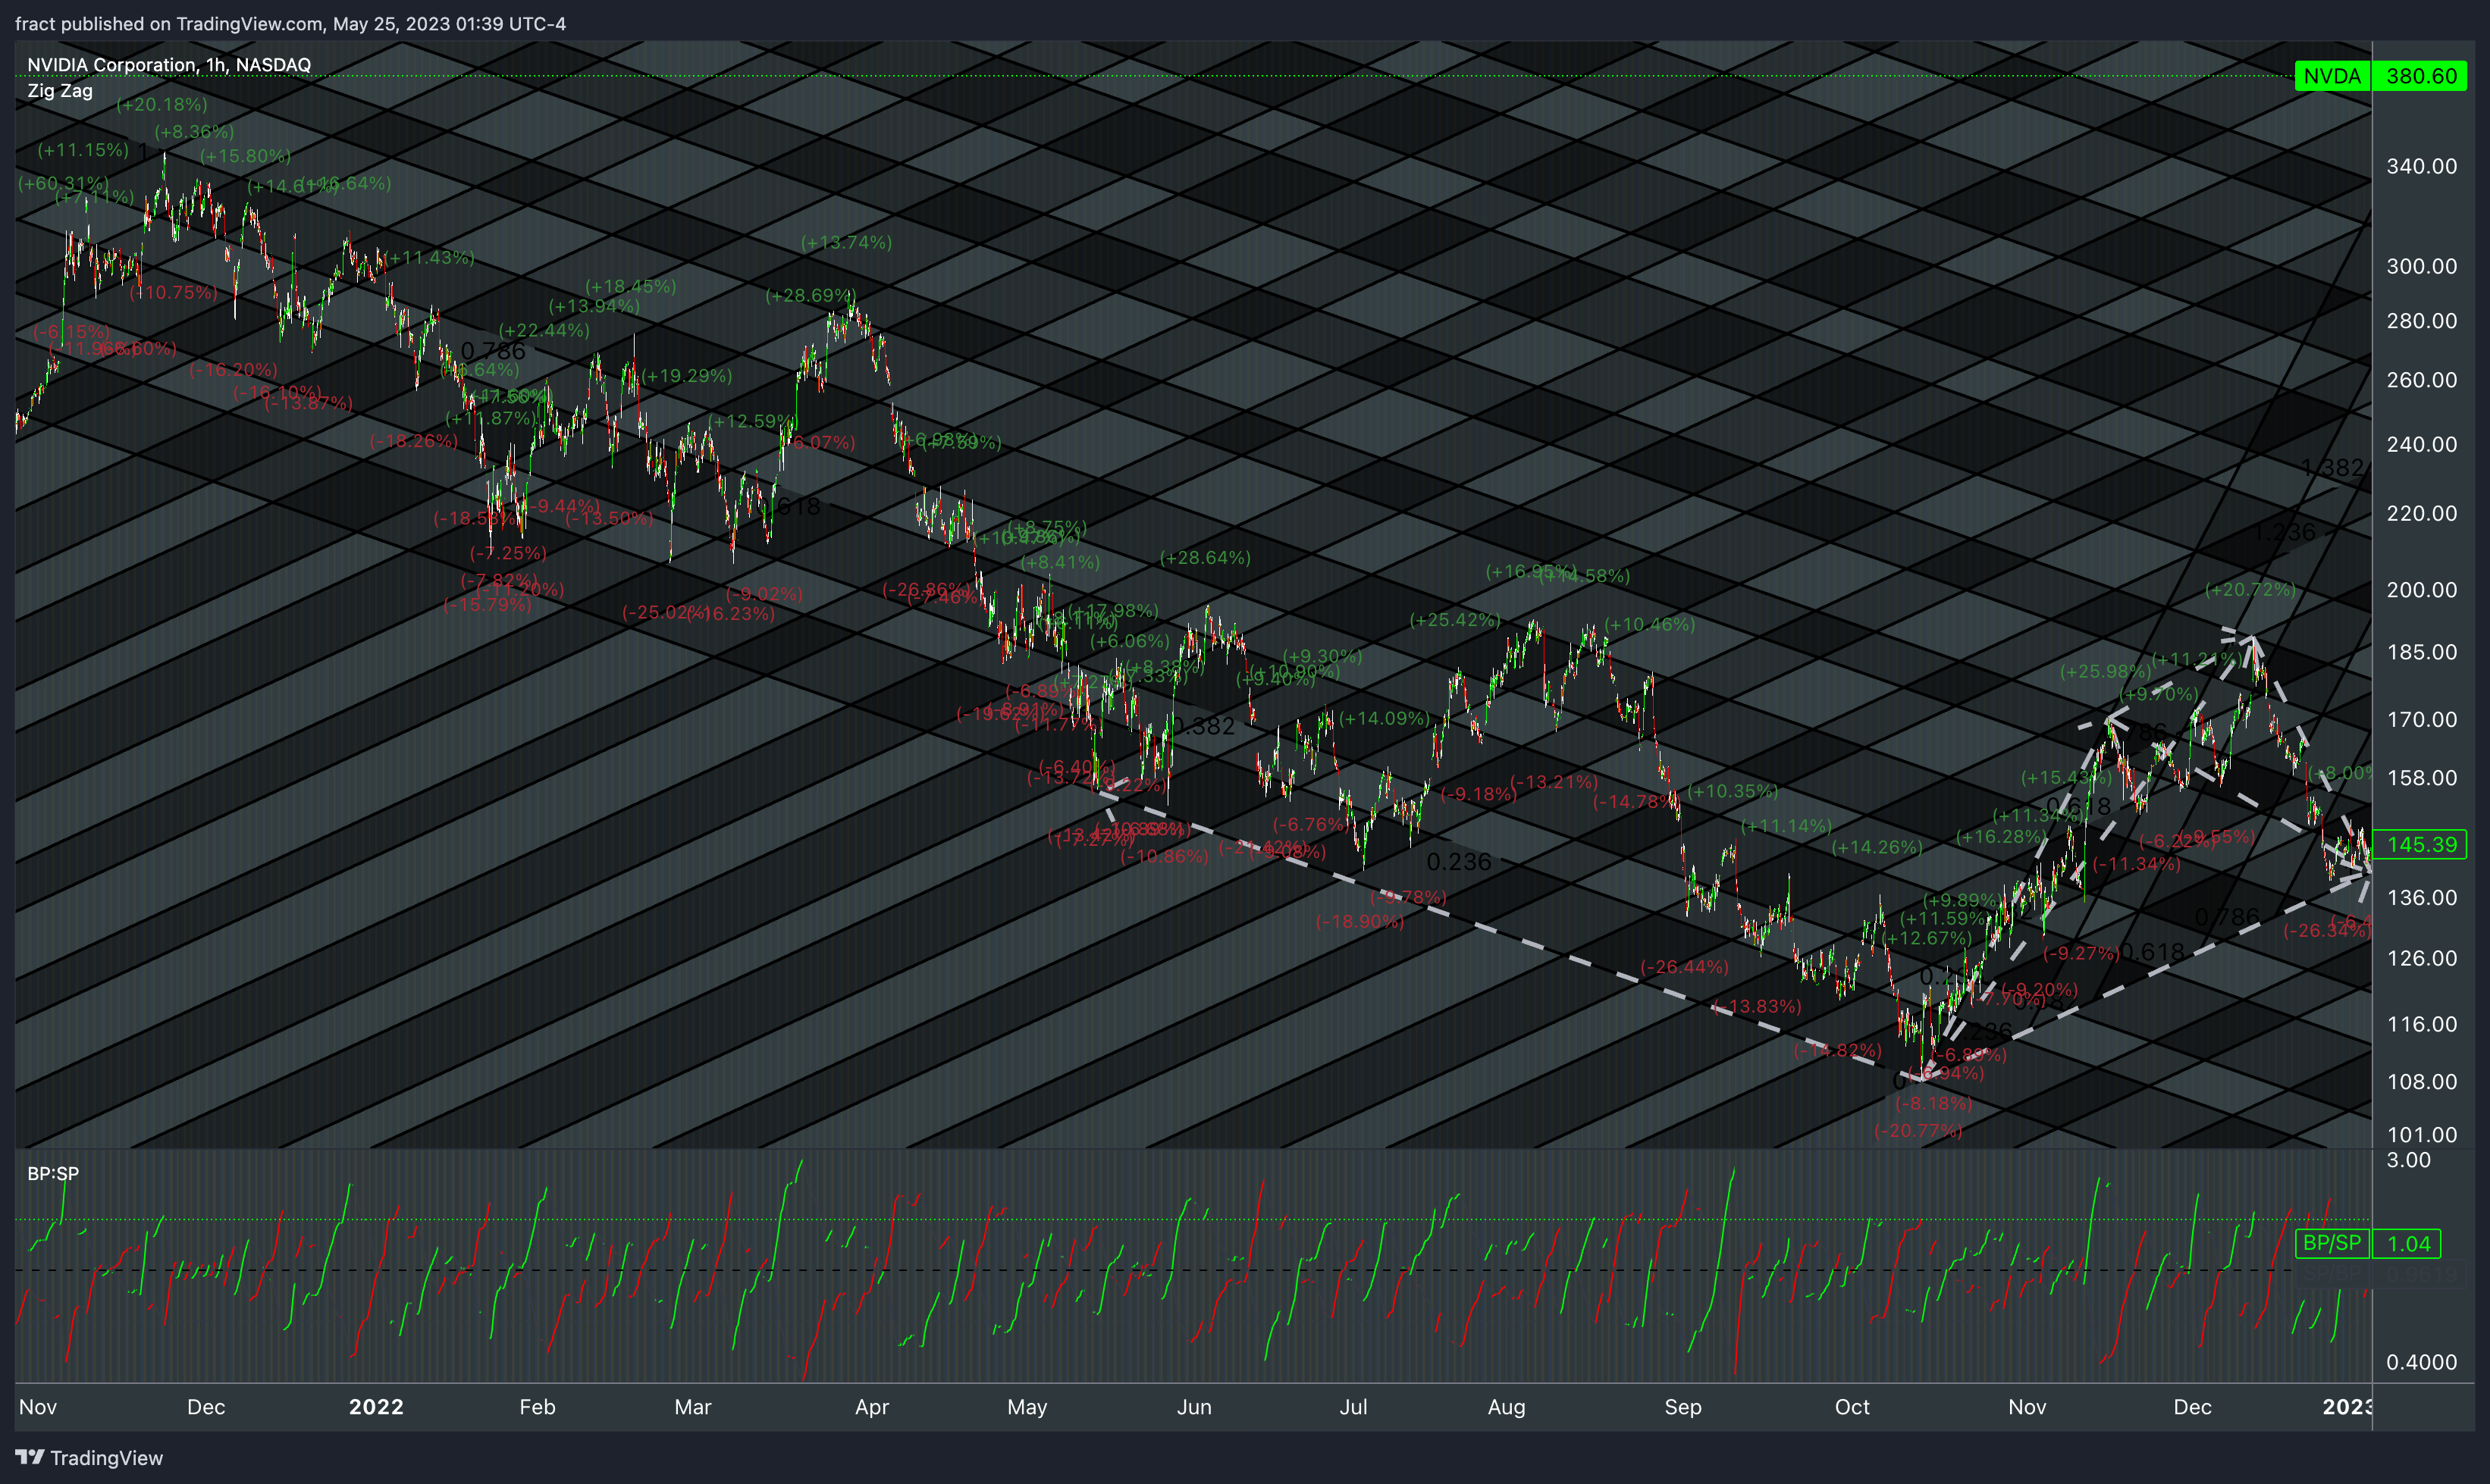Screen dimensions: 2490x1484
Task: Click the (+22.44%) zig zag label
Action: pyautogui.click(x=544, y=330)
